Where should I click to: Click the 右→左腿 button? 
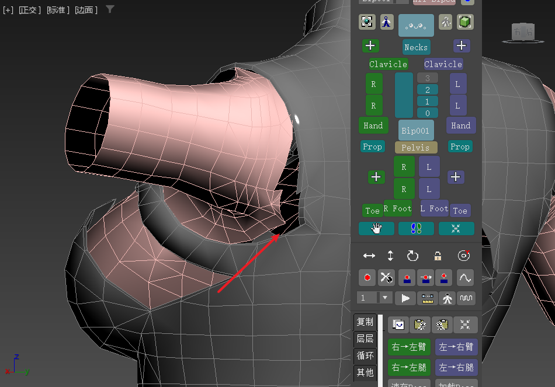(x=409, y=368)
